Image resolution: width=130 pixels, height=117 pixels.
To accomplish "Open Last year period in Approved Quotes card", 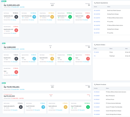I will pyautogui.click(x=68, y=20).
